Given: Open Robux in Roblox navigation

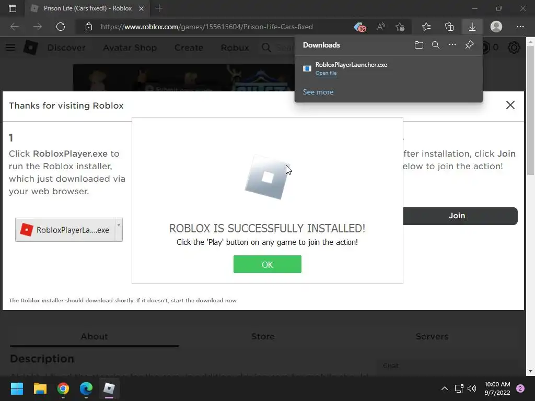Looking at the screenshot, I should tap(235, 48).
